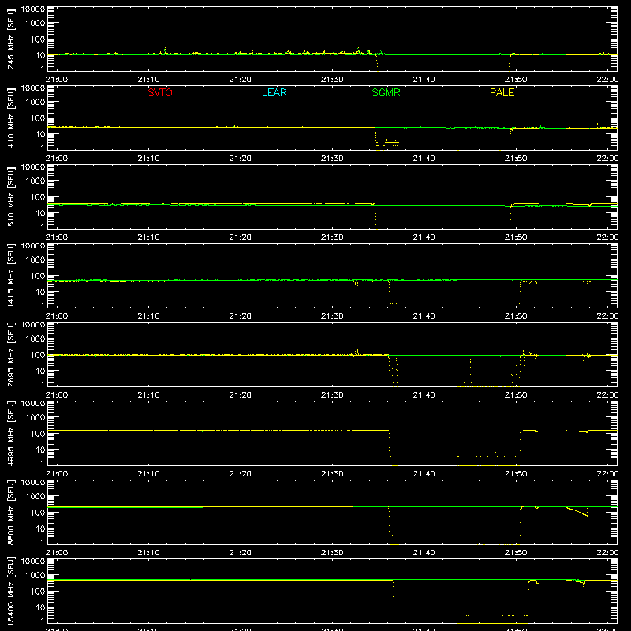This screenshot has width=631, height=631.
Task: Click 21:10 tick under the 8800 MHz plot
Action: click(x=148, y=553)
